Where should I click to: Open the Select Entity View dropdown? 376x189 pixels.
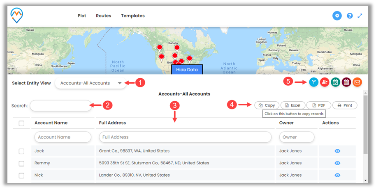tap(91, 83)
